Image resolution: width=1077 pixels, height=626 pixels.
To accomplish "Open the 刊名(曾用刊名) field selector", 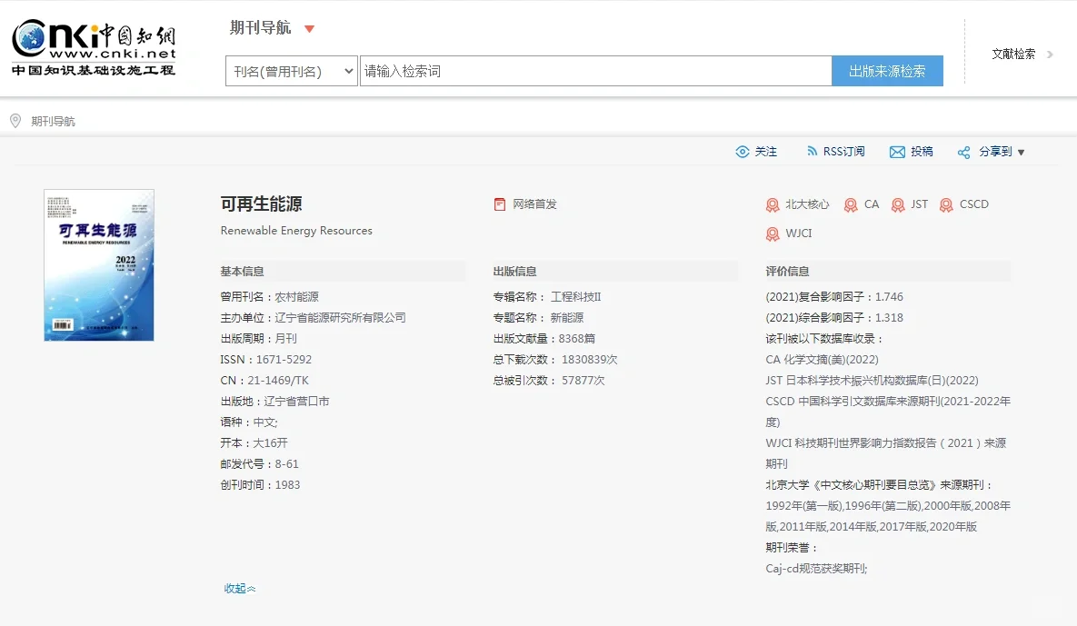I will (x=291, y=71).
